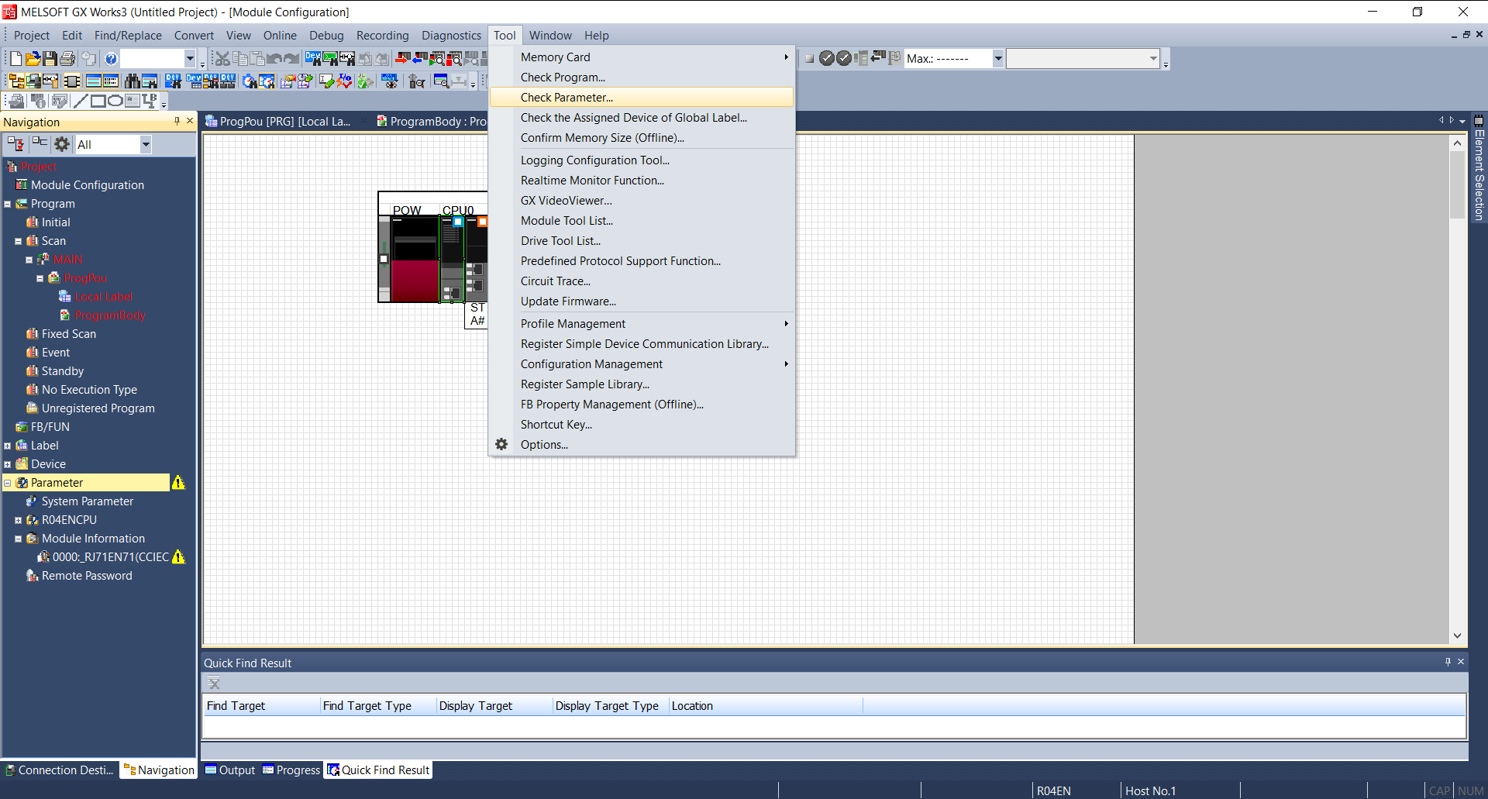Click the chip module icon in second toolbar row

click(x=71, y=81)
